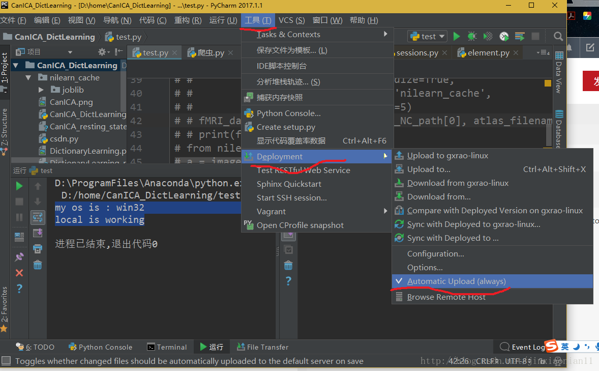The image size is (599, 371).
Task: Select csdn.py in project tree
Action: pyautogui.click(x=64, y=139)
